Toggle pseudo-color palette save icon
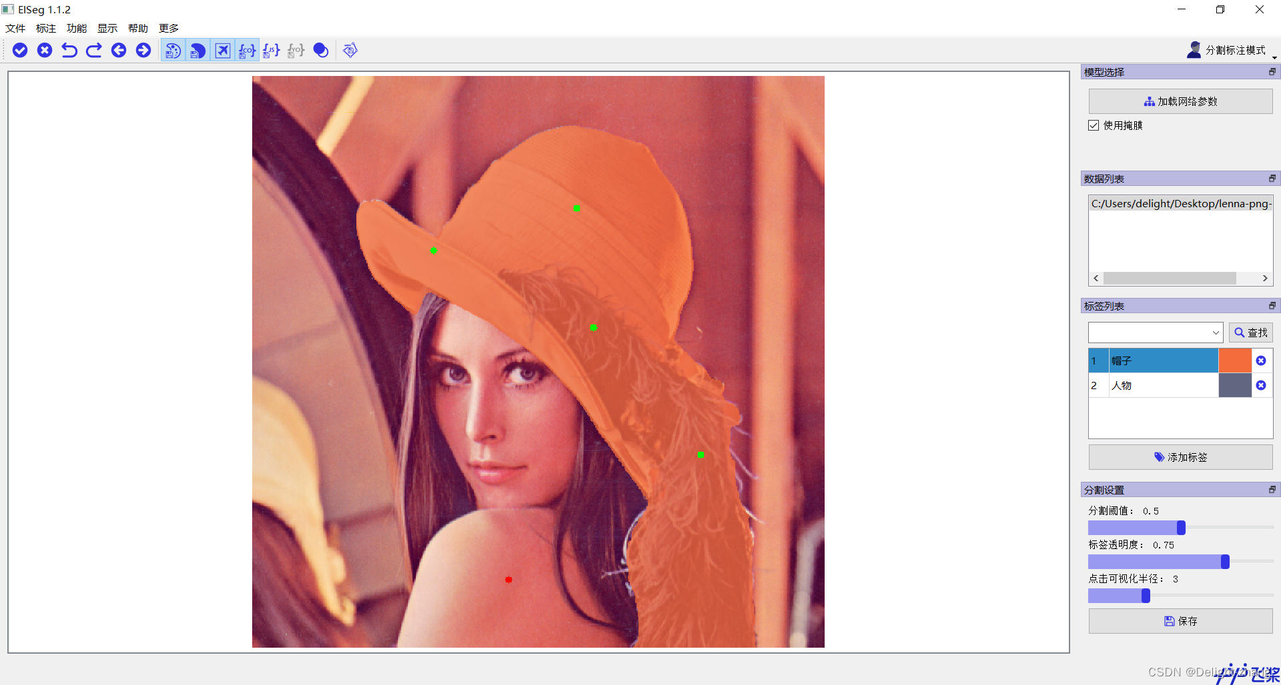 click(x=173, y=51)
